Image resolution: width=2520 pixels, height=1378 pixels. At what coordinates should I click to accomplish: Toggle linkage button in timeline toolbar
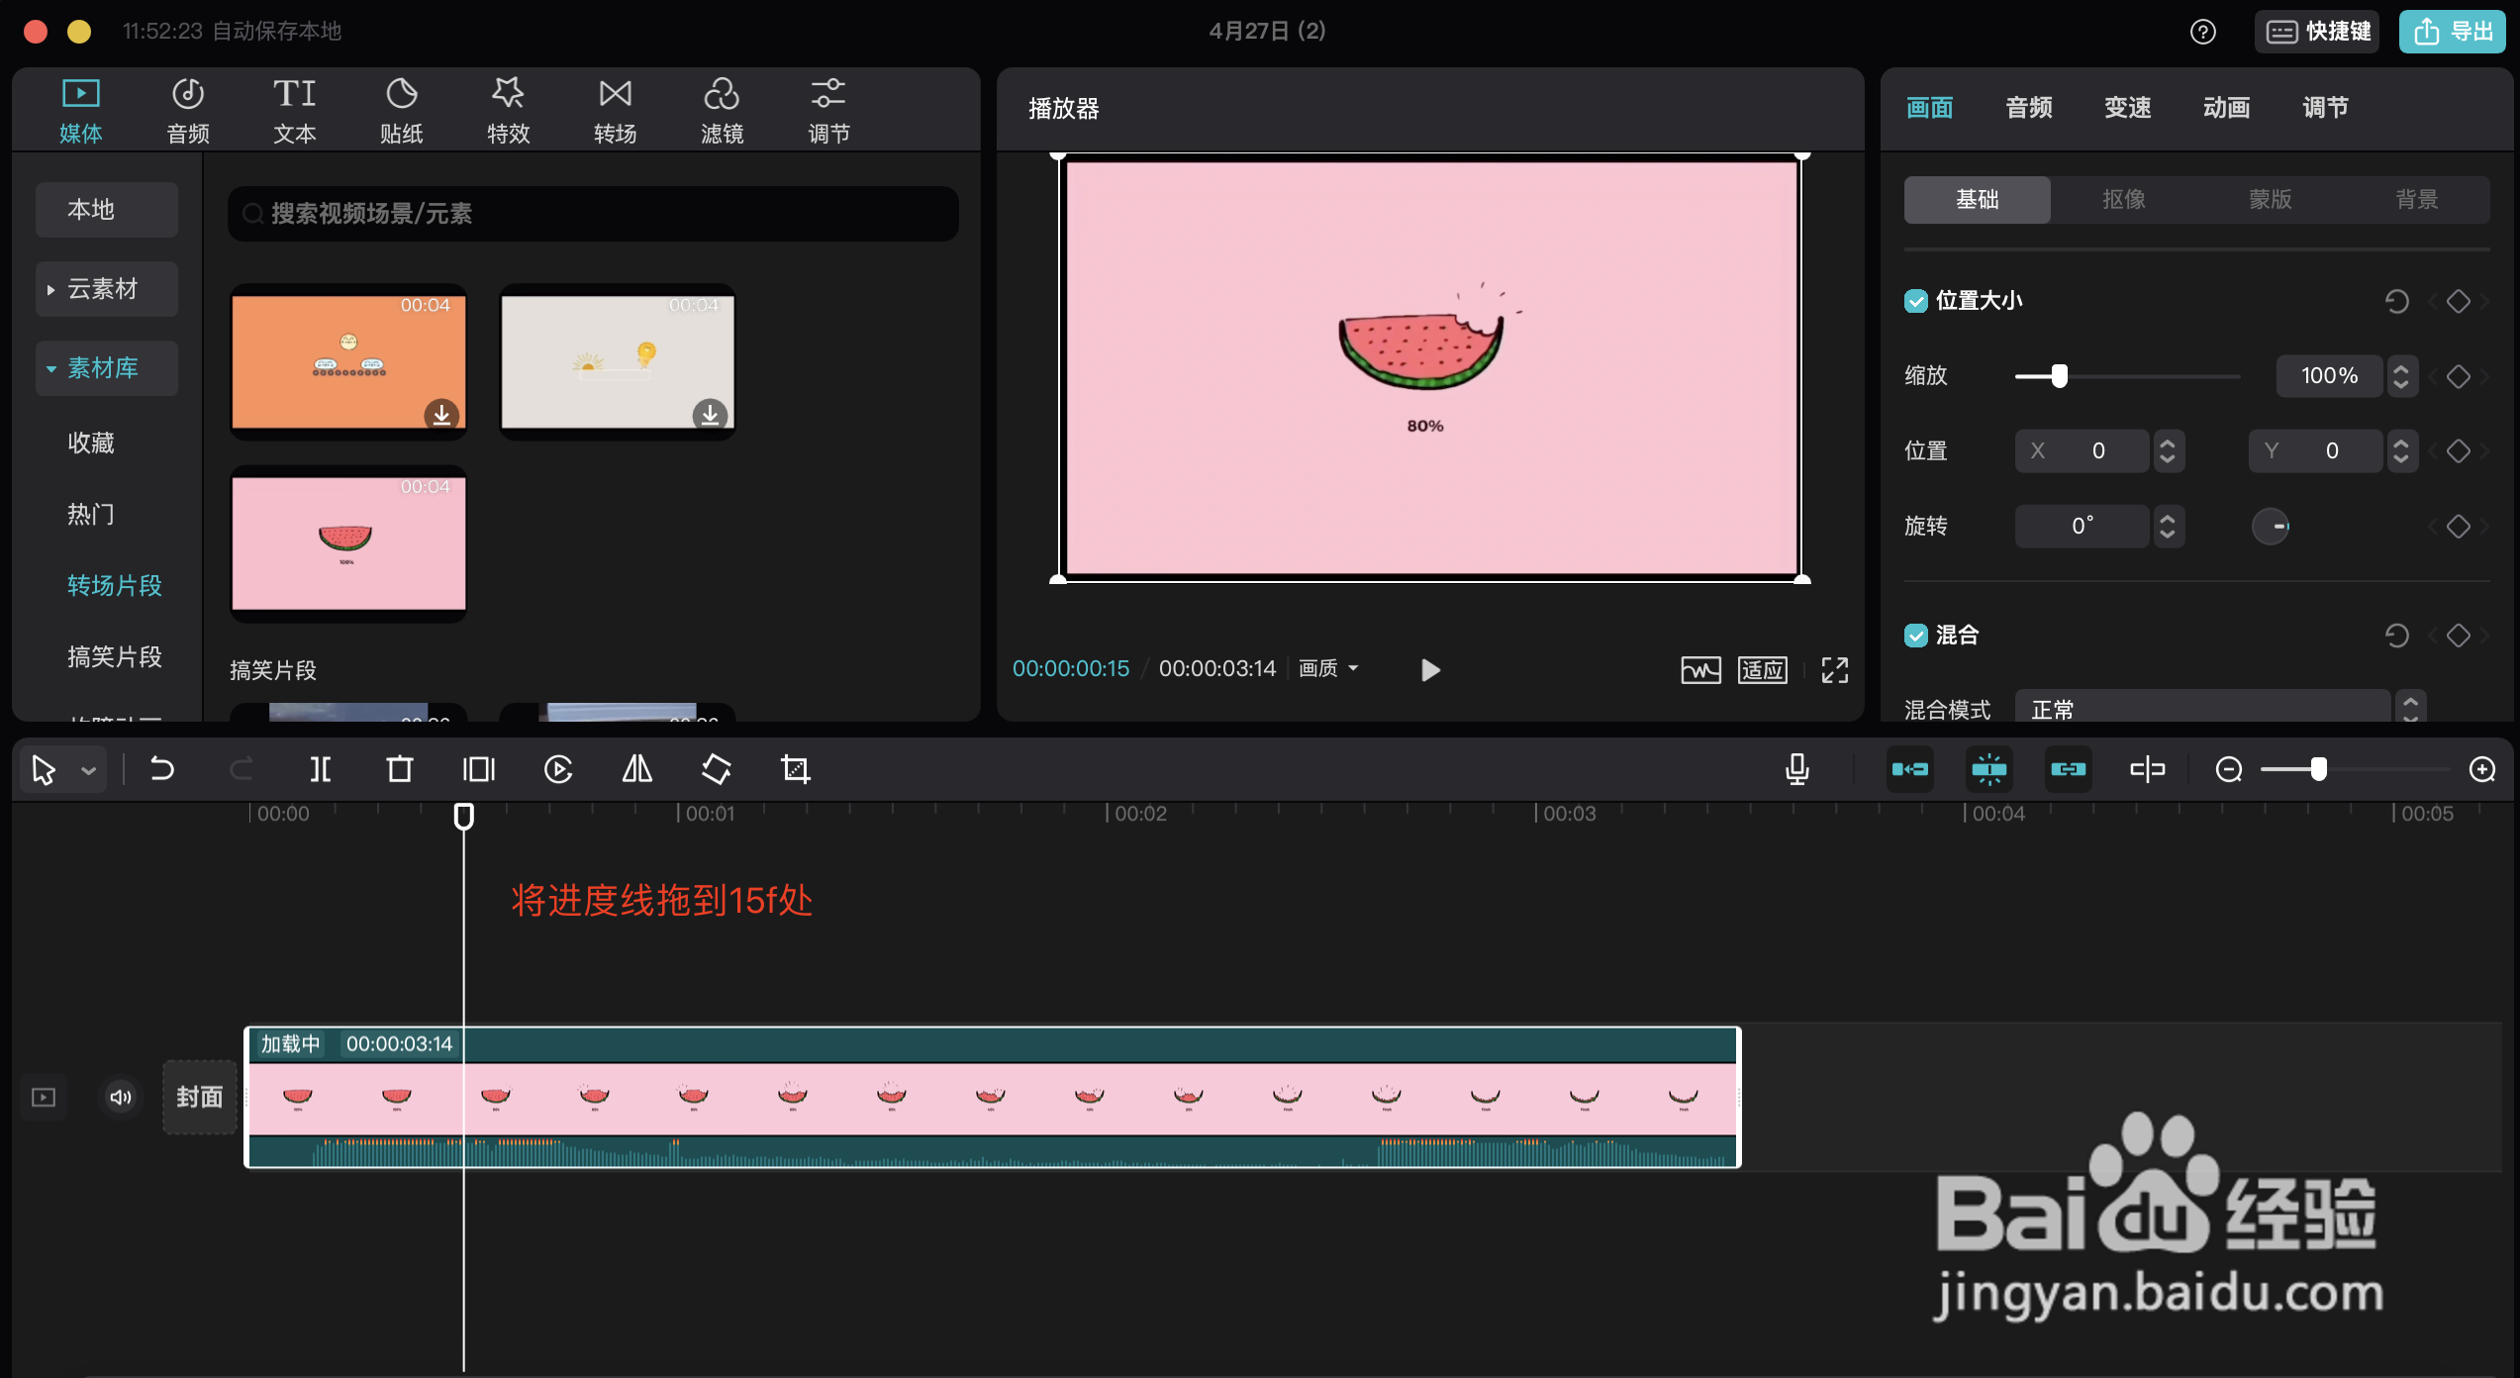click(2069, 769)
